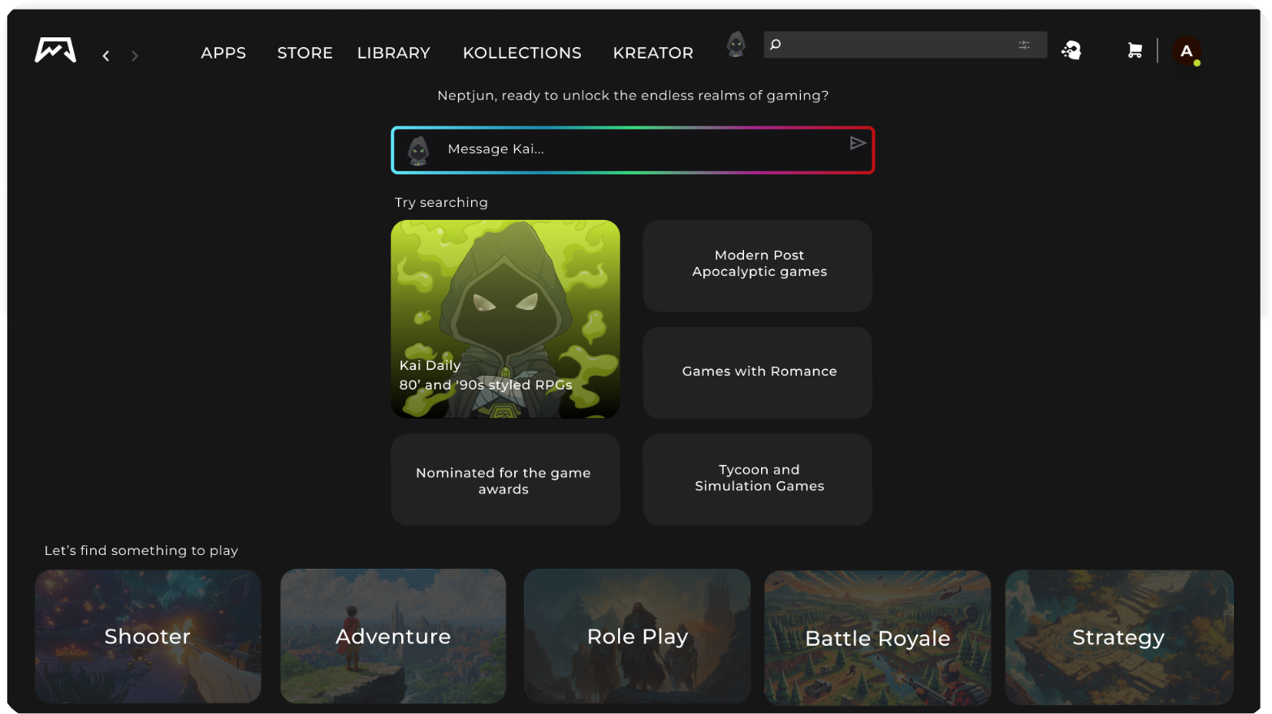The width and height of the screenshot is (1272, 714).
Task: Click the send message arrow icon
Action: tap(857, 144)
